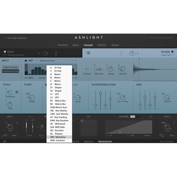
Task: Click the preset browse arrows beside Anxiety Express
Action: (x=5, y=38)
